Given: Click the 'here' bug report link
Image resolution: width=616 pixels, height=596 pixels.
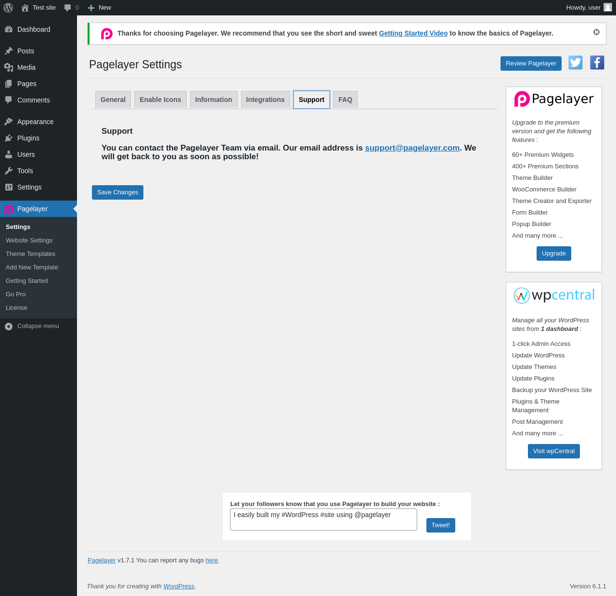Looking at the screenshot, I should (212, 560).
